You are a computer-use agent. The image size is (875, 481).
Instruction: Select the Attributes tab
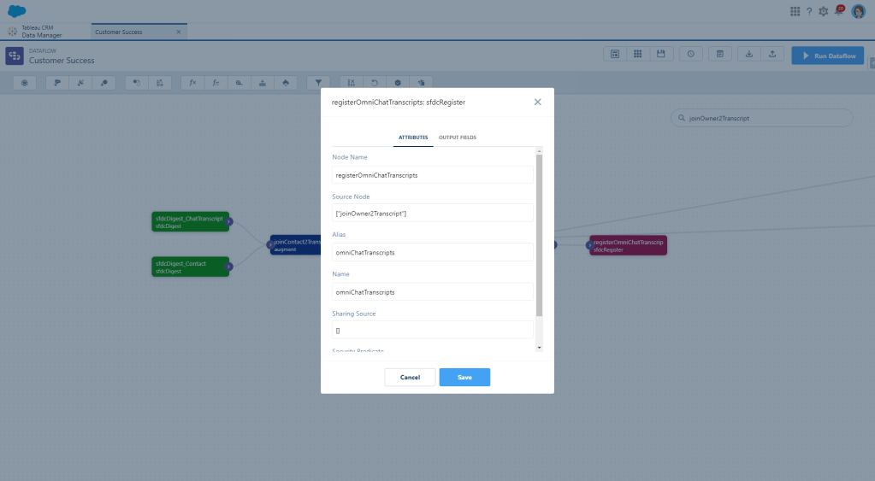[413, 137]
